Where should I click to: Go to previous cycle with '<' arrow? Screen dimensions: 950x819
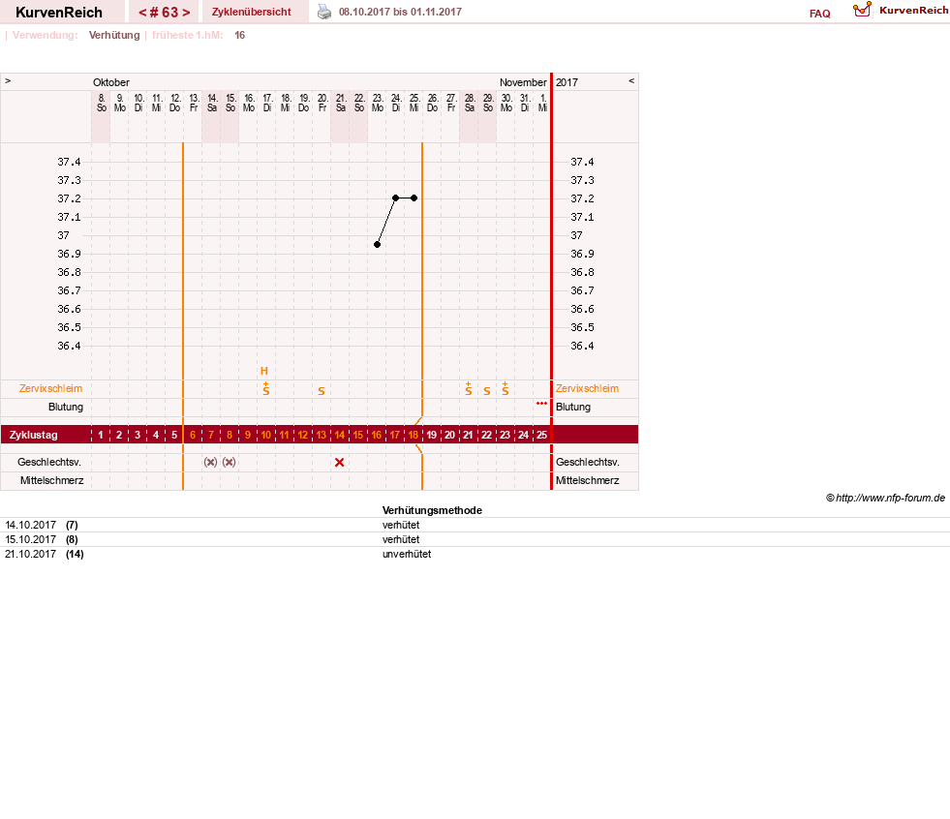click(143, 13)
